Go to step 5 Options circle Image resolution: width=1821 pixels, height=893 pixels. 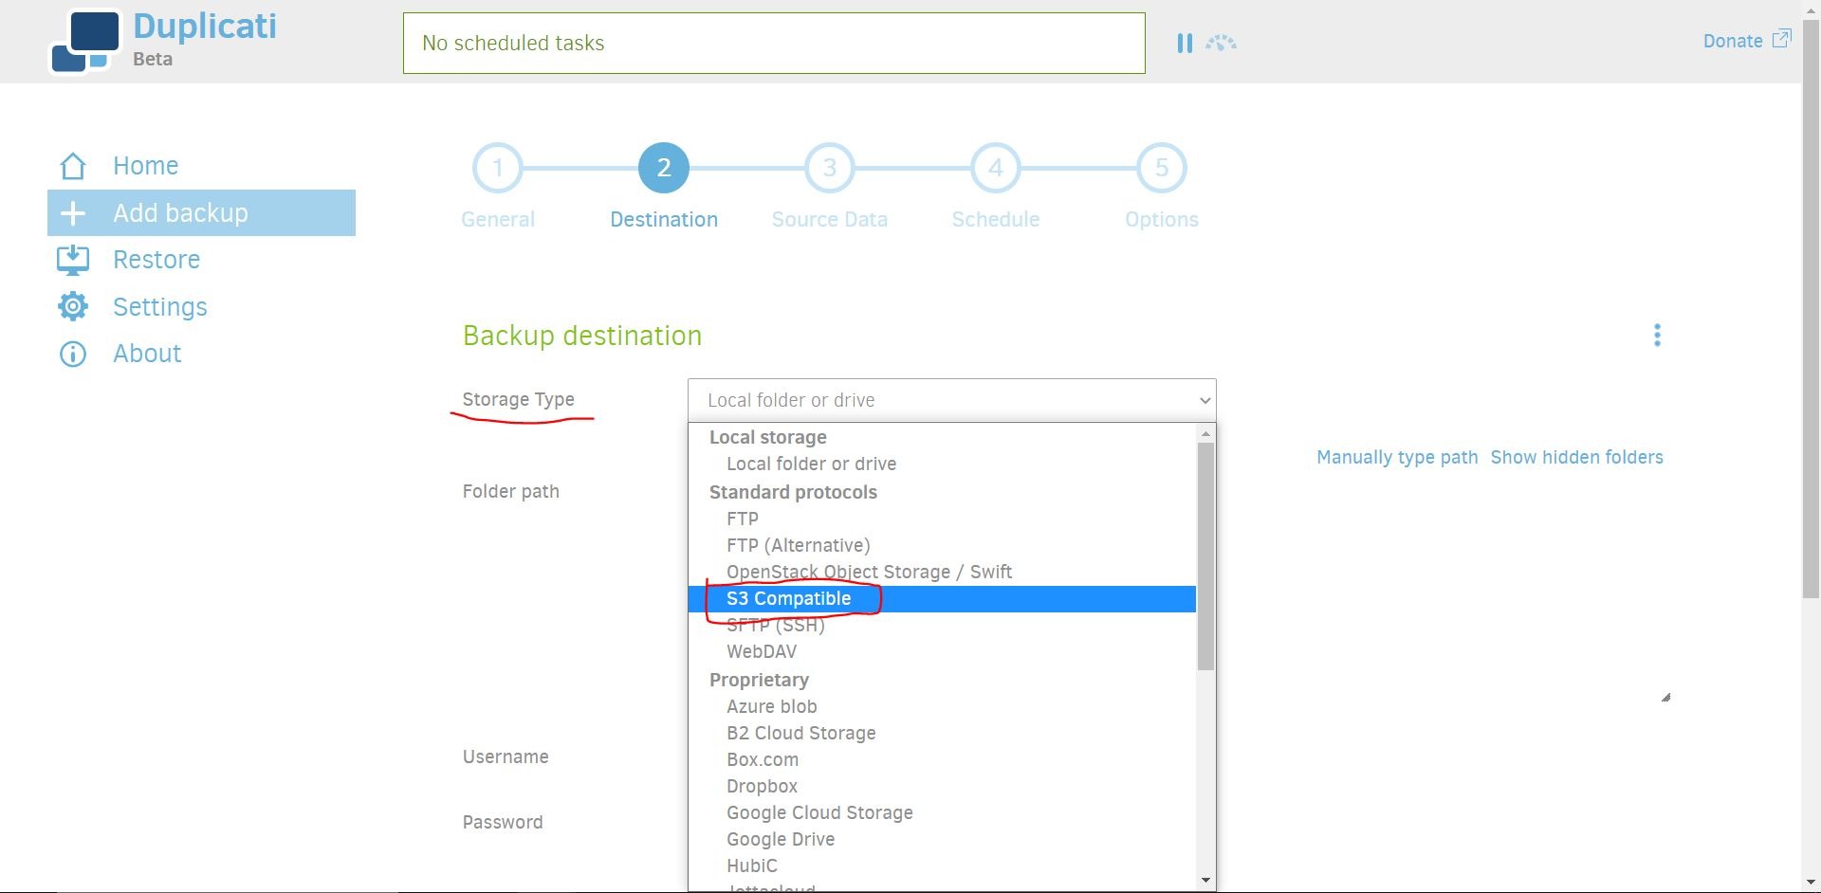pyautogui.click(x=1162, y=168)
